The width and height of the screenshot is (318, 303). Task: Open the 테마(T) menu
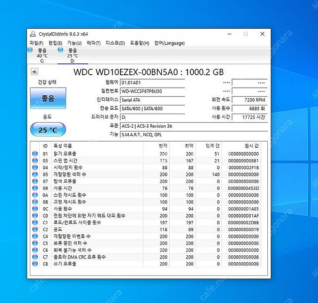pos(94,43)
